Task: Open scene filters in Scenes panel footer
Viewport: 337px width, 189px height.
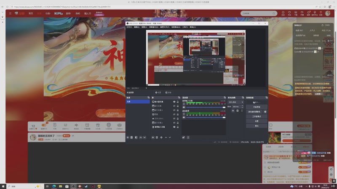Action: tap(136, 137)
